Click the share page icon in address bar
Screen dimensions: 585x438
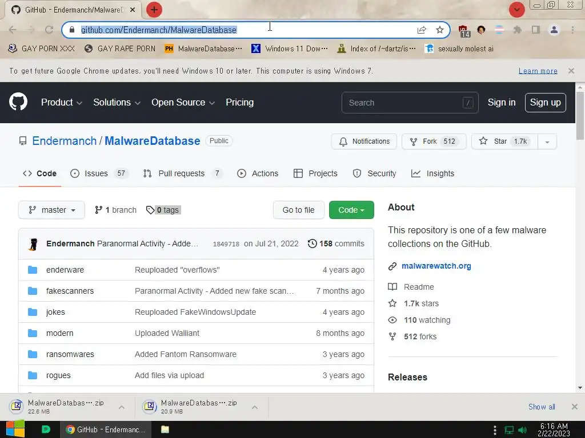tap(422, 30)
